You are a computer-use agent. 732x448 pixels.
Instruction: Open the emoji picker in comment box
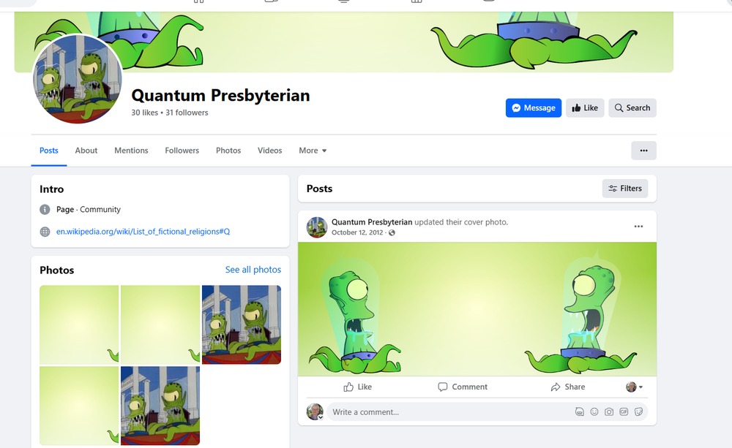[x=594, y=411]
